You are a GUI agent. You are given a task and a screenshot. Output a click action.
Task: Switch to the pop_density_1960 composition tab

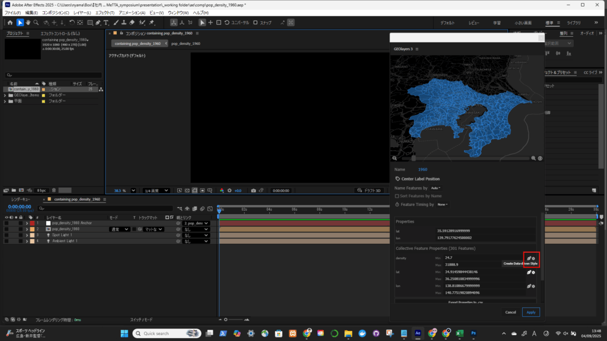tap(186, 44)
